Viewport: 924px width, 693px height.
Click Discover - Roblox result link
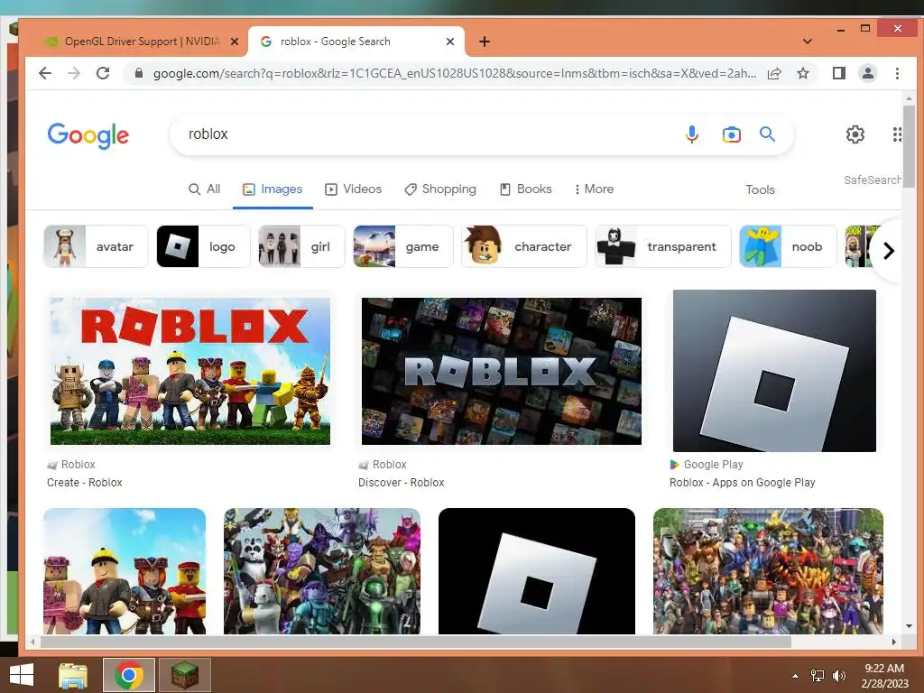[x=402, y=482]
